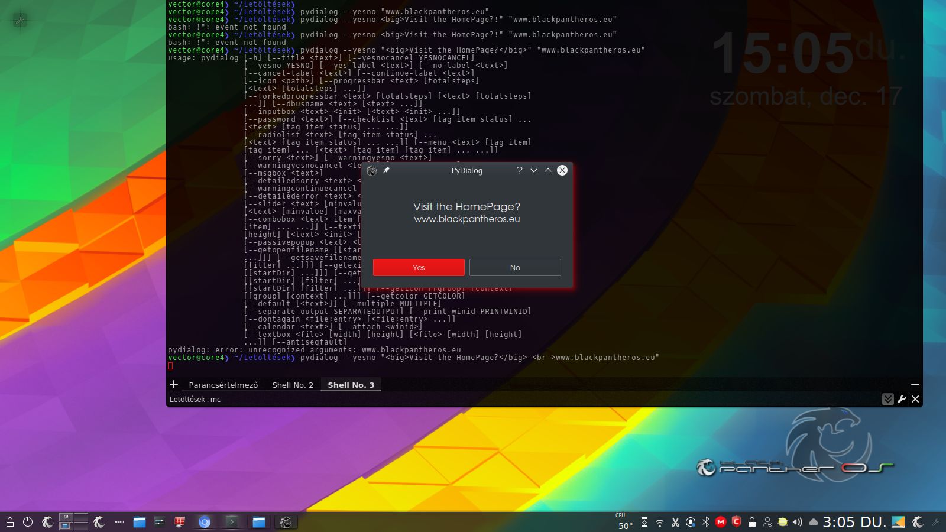946x532 pixels.
Task: Launch Chromium from the taskbar
Action: [x=204, y=522]
